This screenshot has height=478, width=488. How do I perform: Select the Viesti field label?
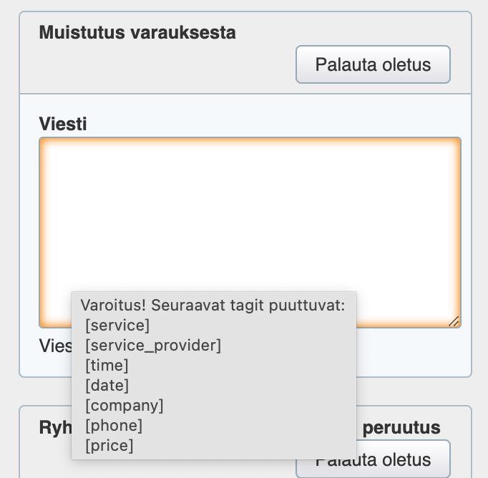(63, 124)
